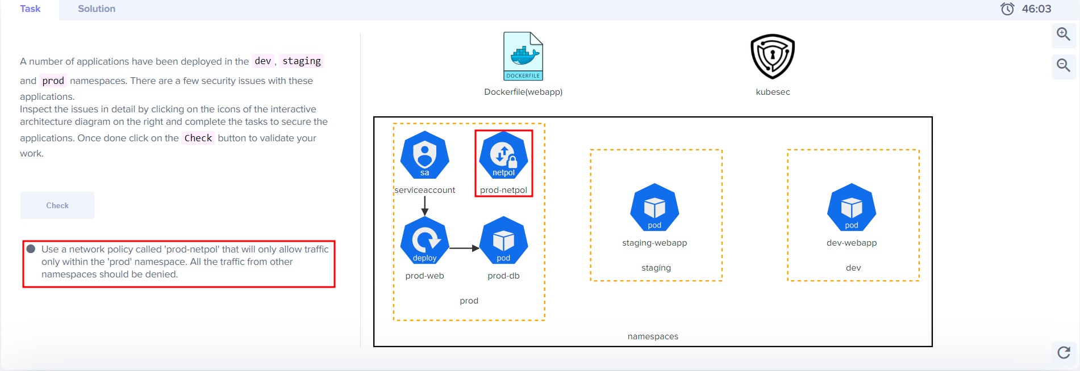
Task: Click the 46:03 countdown timer
Action: pyautogui.click(x=1036, y=9)
